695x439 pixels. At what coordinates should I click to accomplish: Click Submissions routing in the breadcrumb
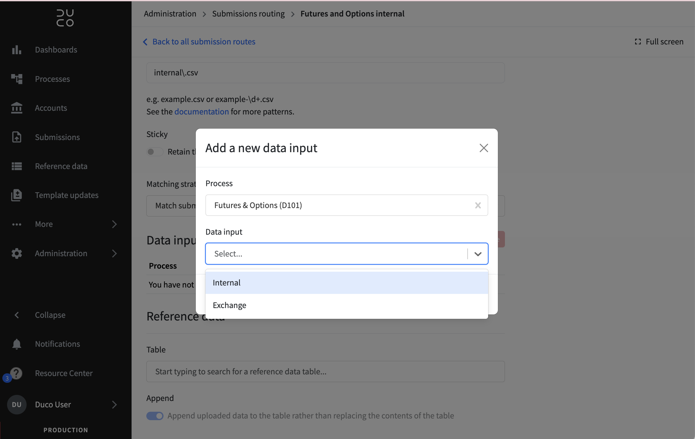point(248,14)
